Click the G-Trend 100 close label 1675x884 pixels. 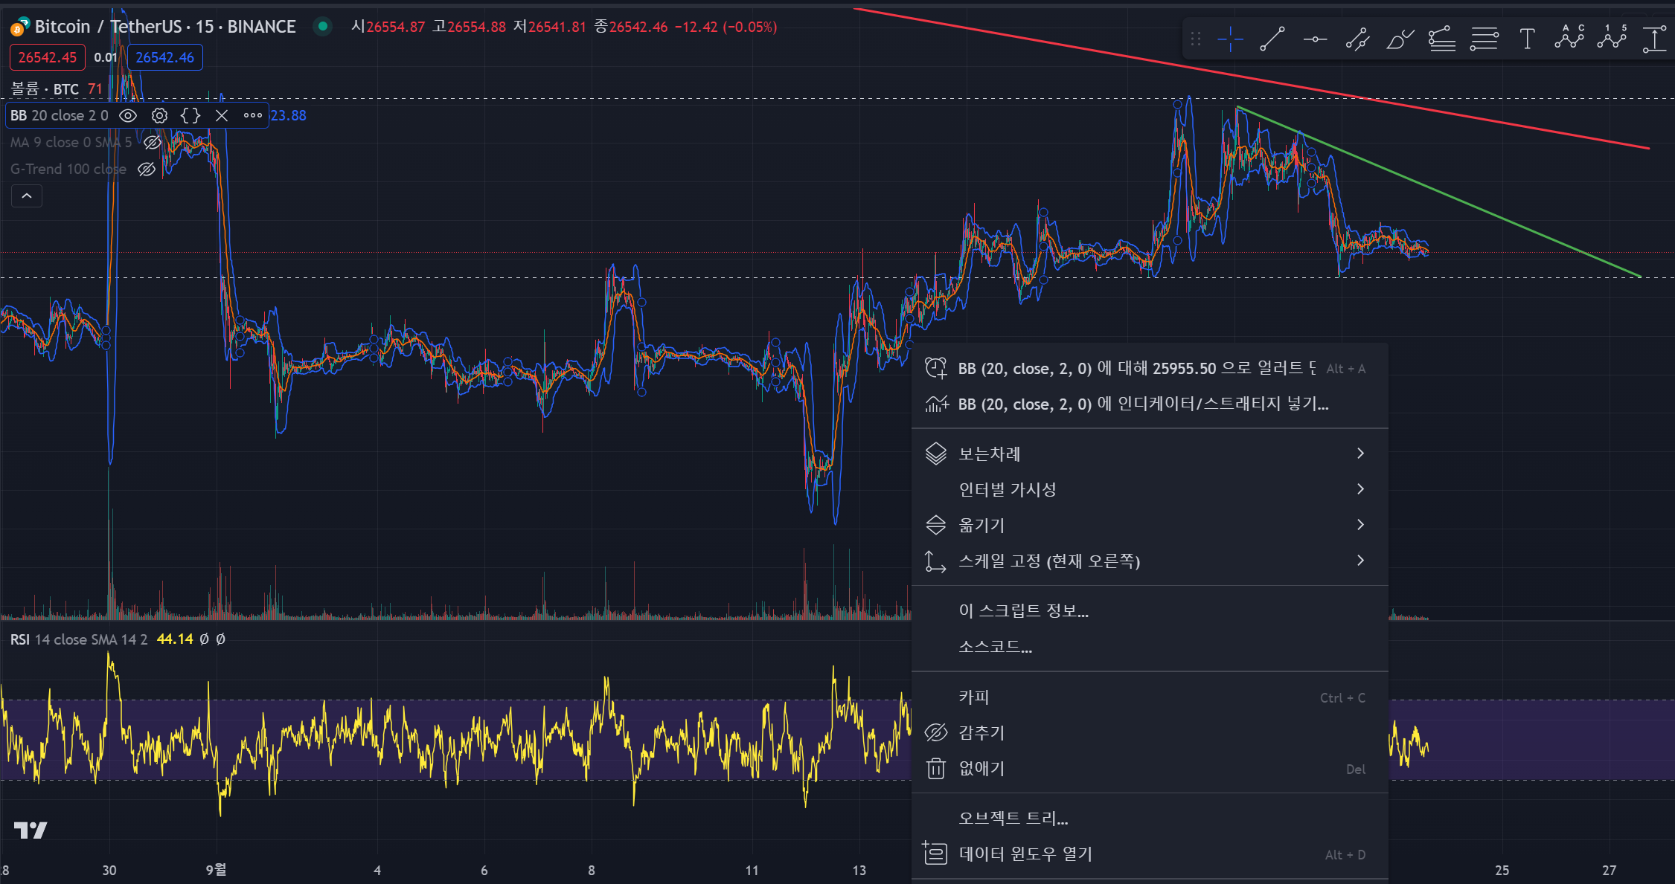[68, 169]
